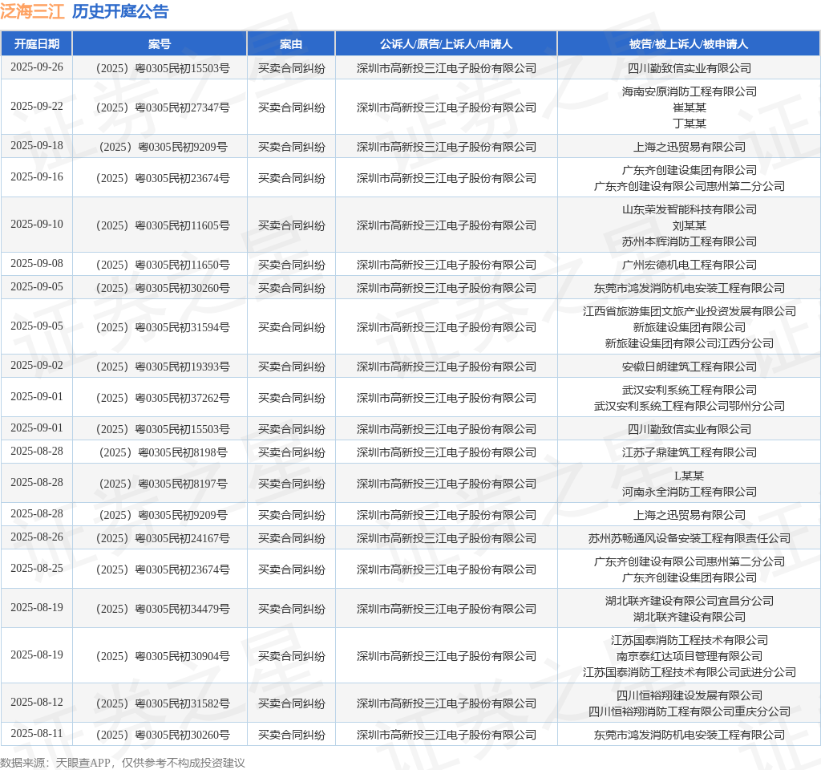
Task: Select defendant 武汉安利系统工程有限公司鄂州分公司
Action: tap(689, 406)
